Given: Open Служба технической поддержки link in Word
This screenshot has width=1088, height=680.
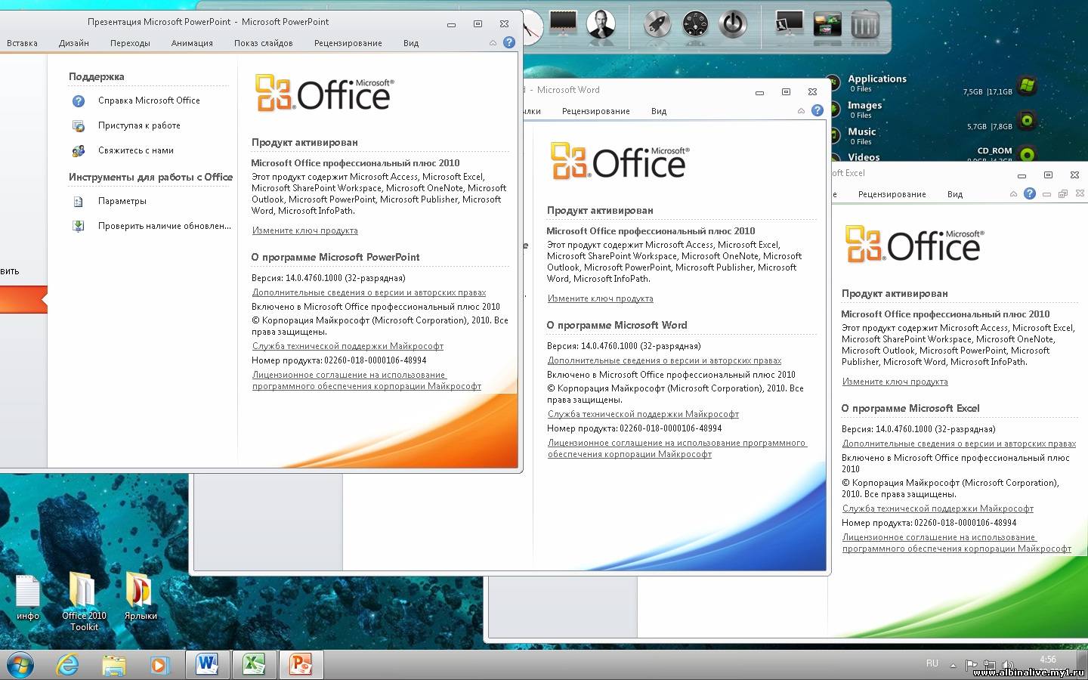Looking at the screenshot, I should pos(644,414).
